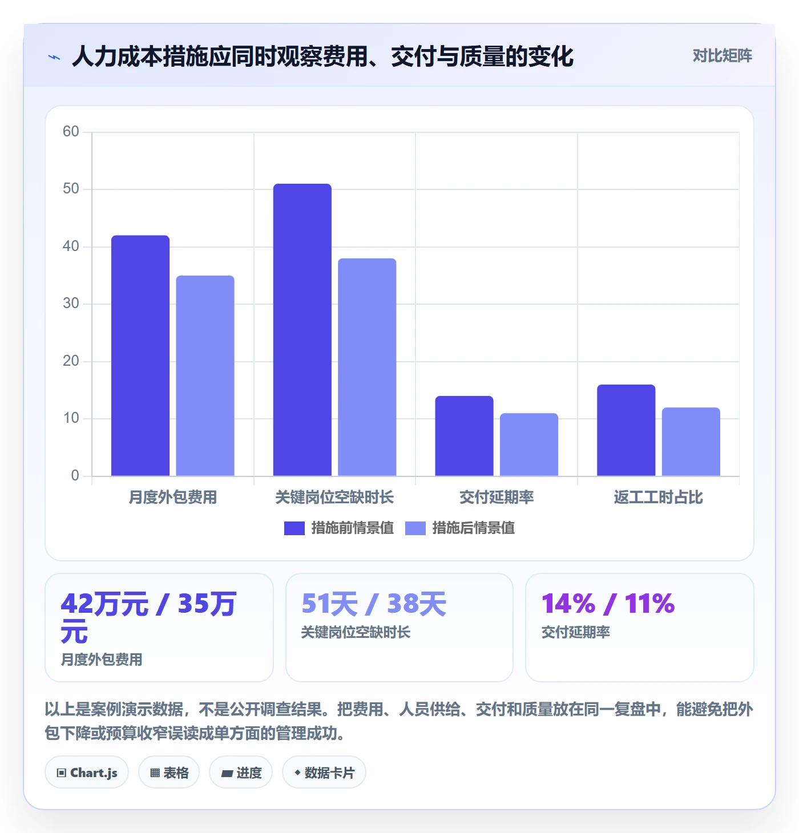
Task: Click the grid icon in 表格 chip
Action: point(155,773)
